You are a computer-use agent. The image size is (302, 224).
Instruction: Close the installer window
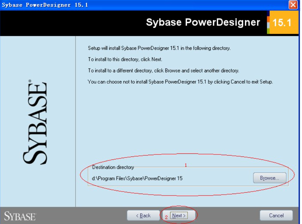click(293, 5)
